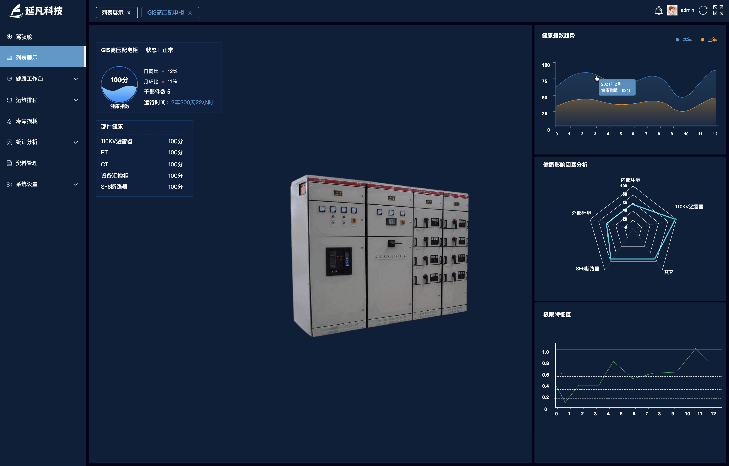Expand the 系统设置 submenu chevron

pyautogui.click(x=76, y=184)
